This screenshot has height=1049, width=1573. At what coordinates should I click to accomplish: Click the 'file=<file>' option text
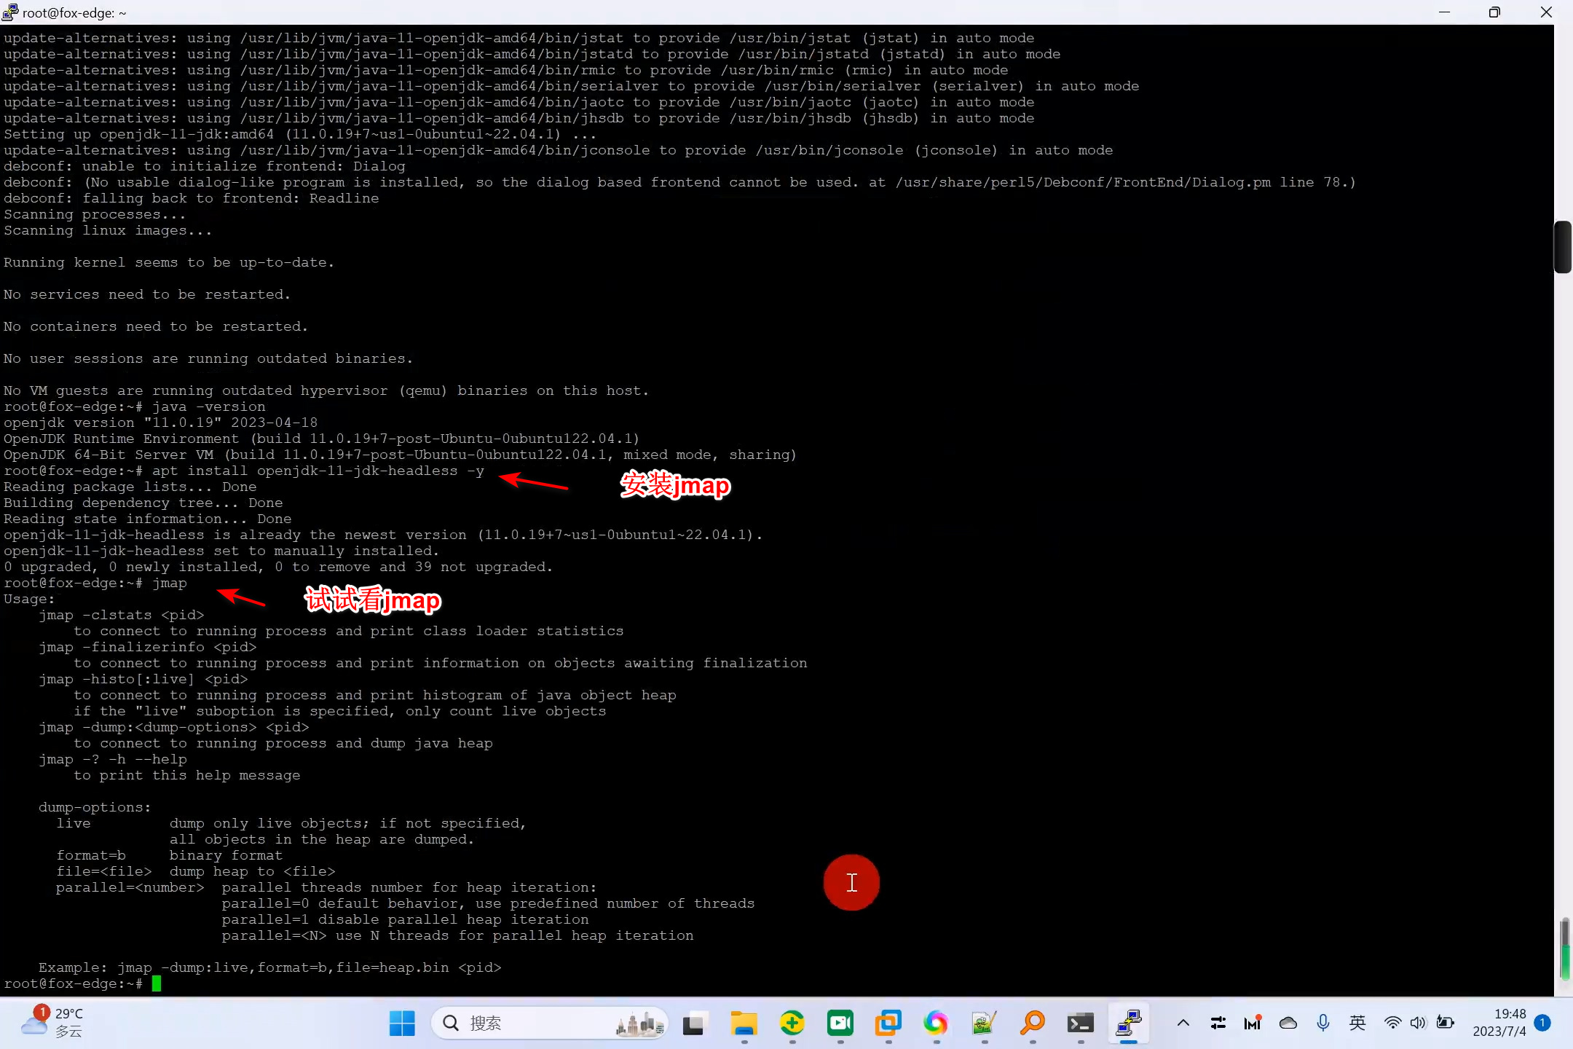[x=104, y=871]
